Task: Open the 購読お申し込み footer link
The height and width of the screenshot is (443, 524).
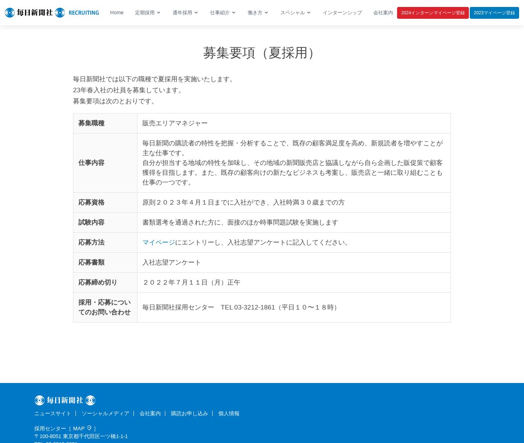Action: click(x=189, y=414)
